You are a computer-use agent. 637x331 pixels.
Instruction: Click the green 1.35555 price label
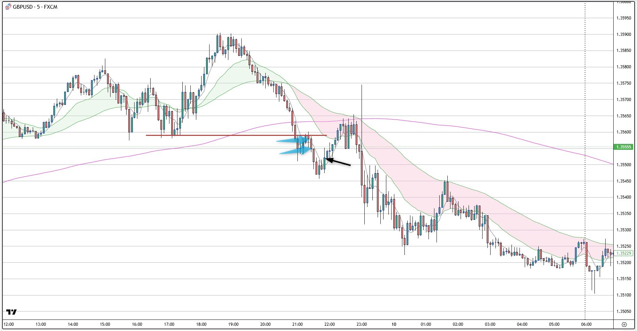click(624, 147)
